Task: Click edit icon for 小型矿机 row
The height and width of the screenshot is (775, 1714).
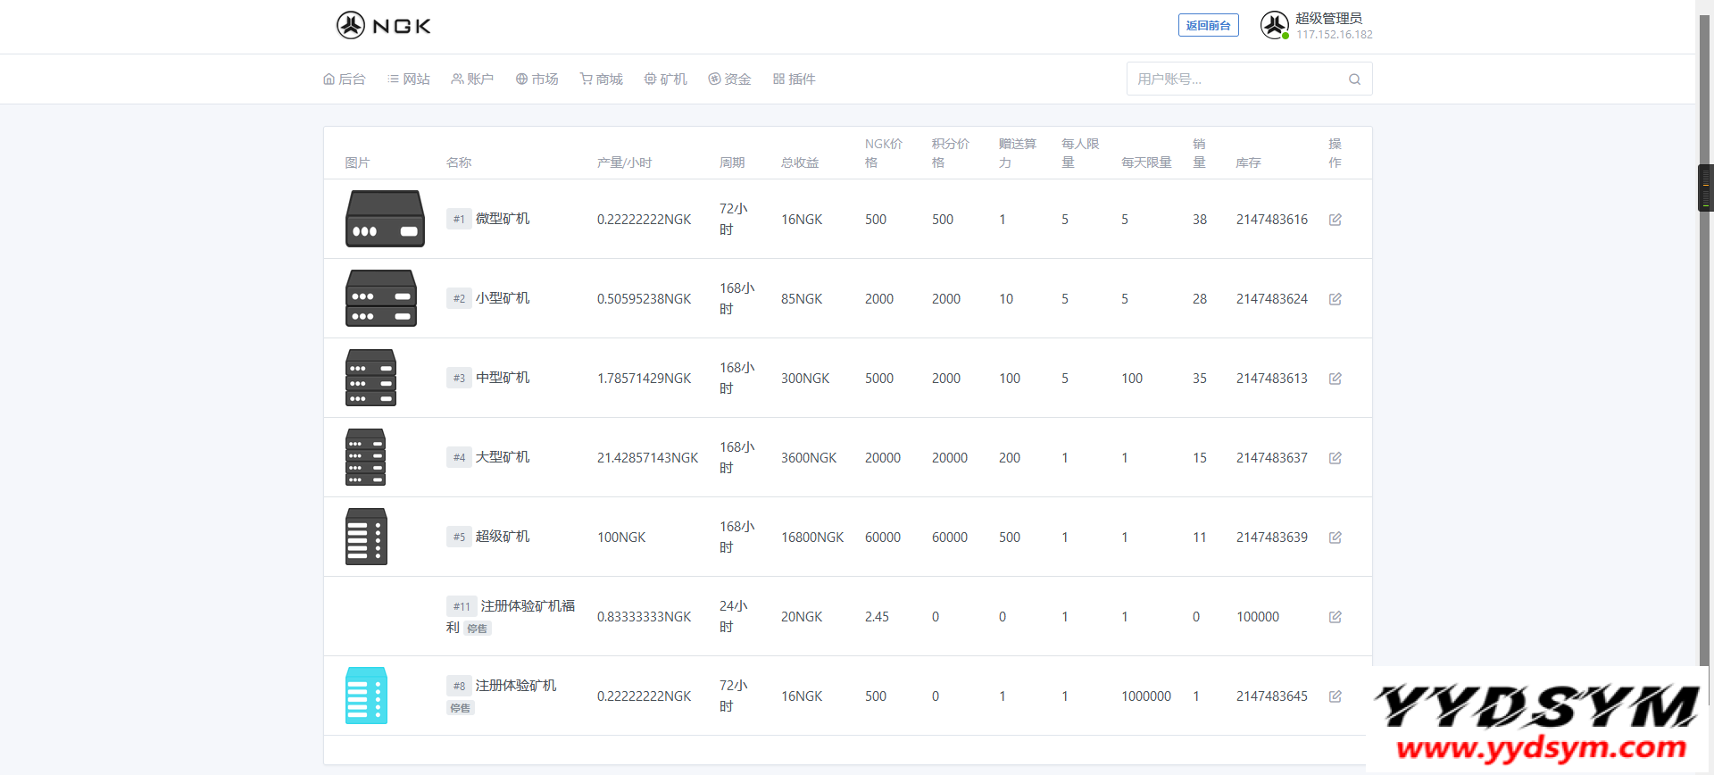Action: [x=1335, y=299]
